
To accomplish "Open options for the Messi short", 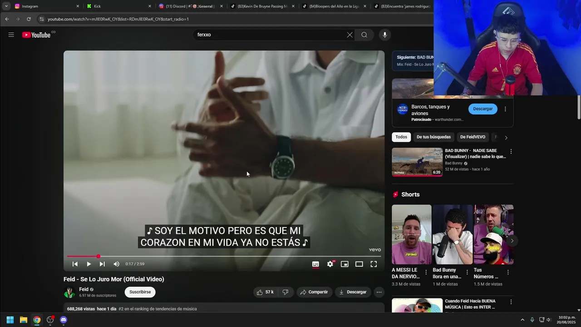I will point(426,272).
